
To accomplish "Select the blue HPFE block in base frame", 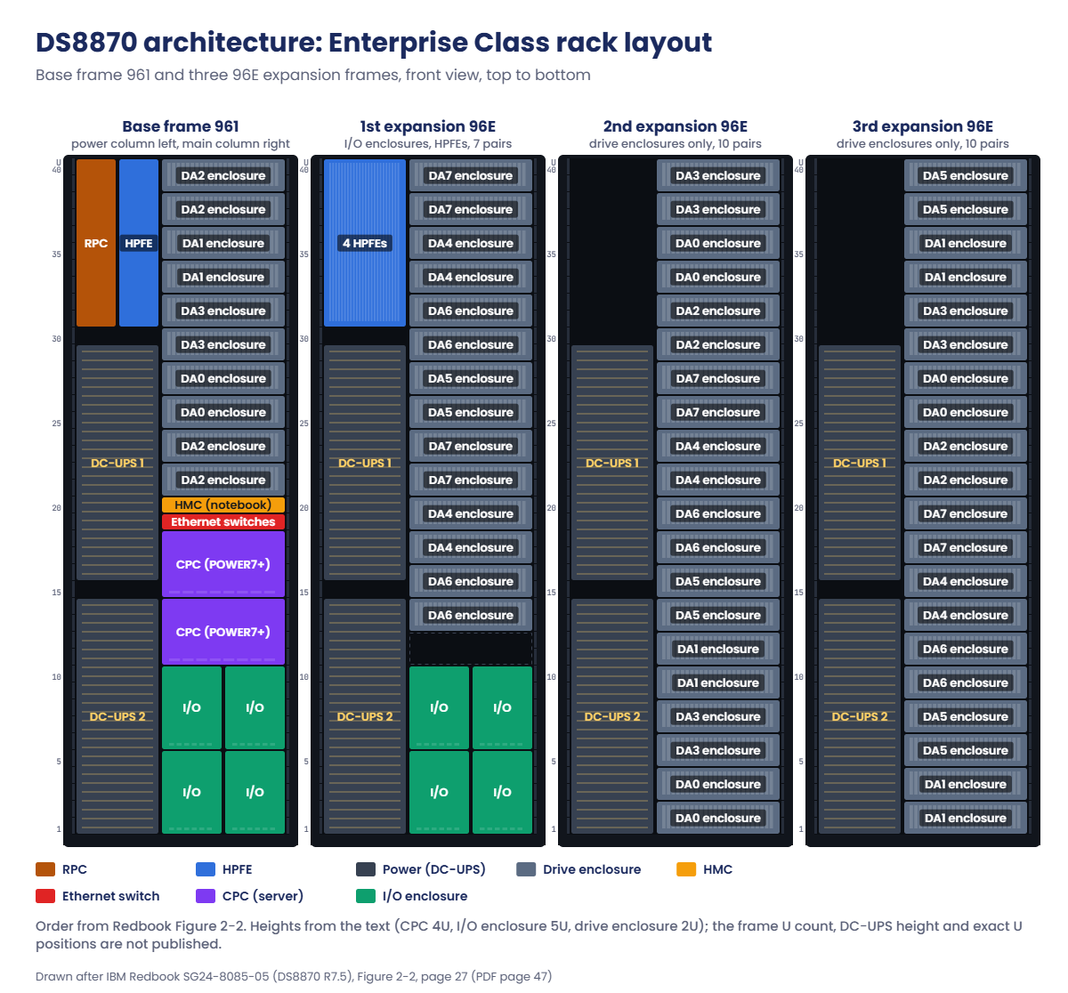I will click(x=139, y=243).
